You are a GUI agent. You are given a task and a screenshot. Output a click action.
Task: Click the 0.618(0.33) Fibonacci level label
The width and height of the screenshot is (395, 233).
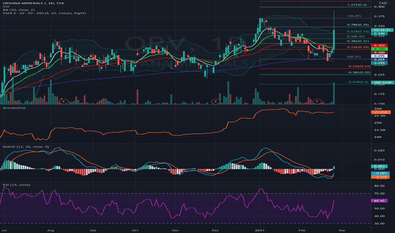358,31
